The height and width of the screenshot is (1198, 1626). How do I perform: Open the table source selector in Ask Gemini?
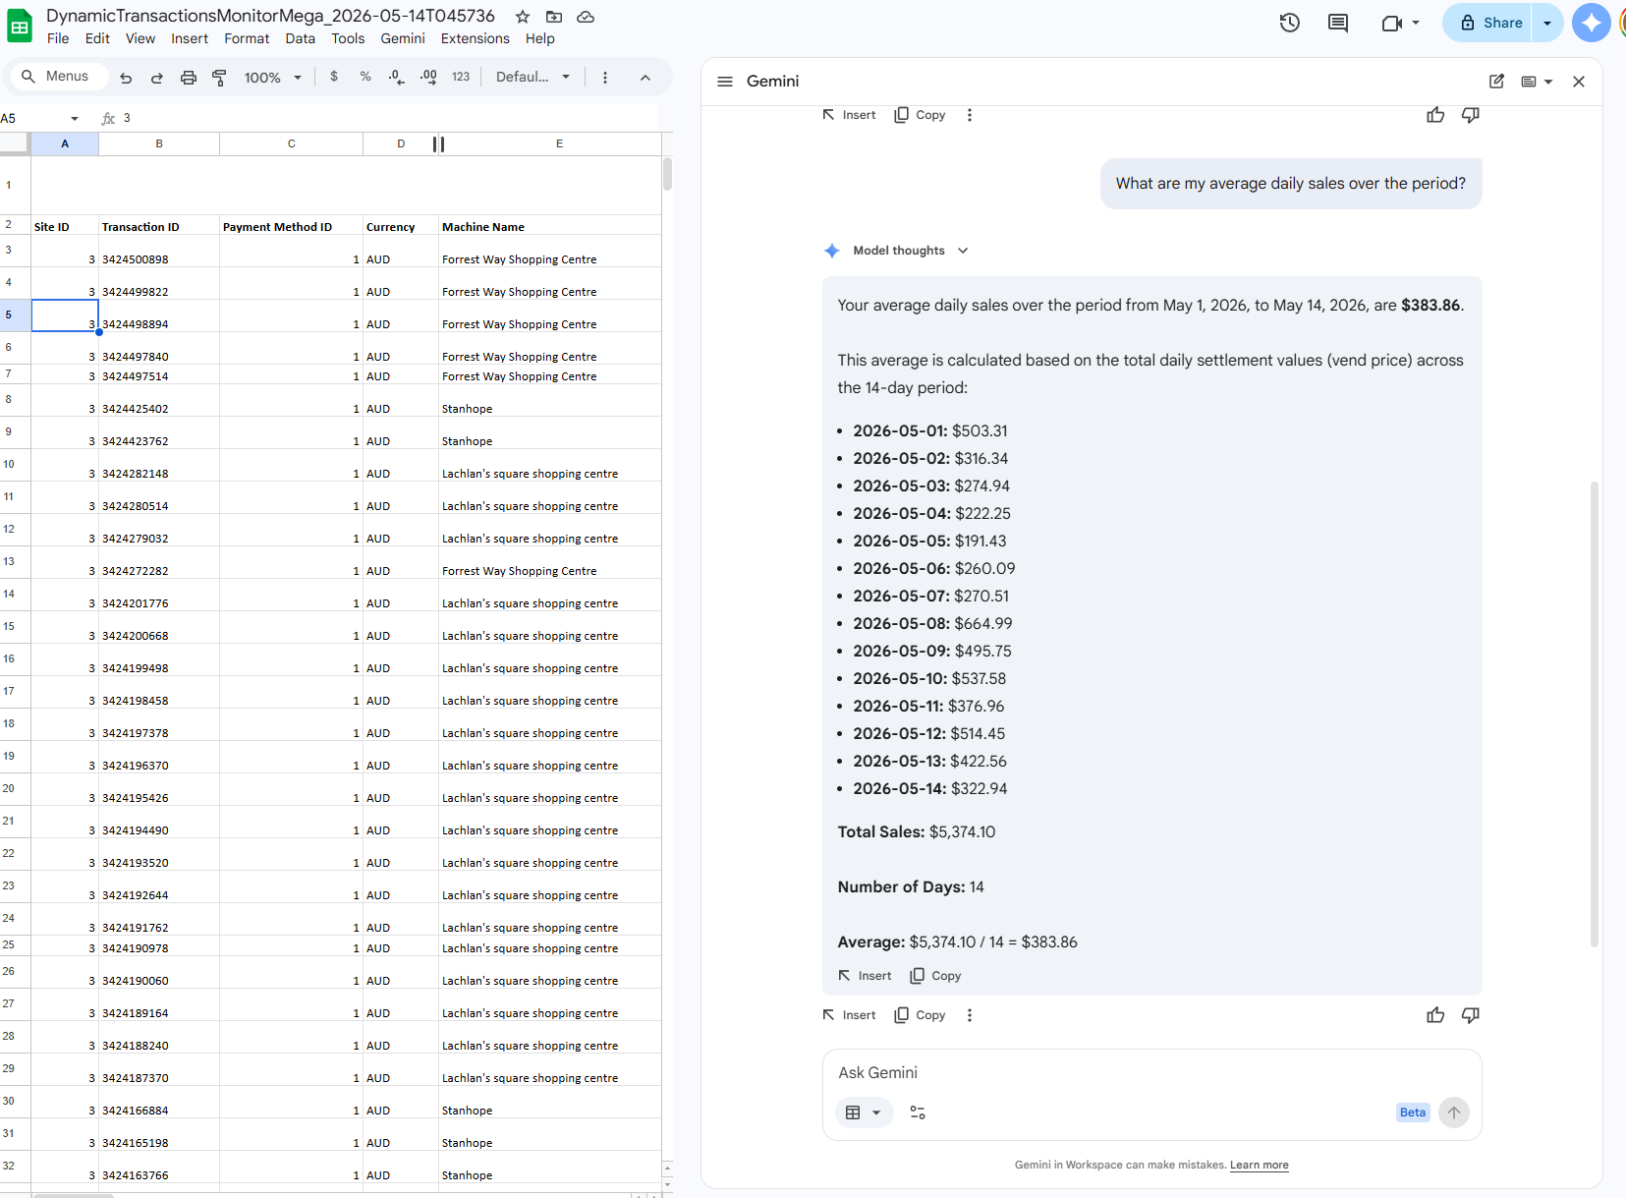tap(864, 1112)
